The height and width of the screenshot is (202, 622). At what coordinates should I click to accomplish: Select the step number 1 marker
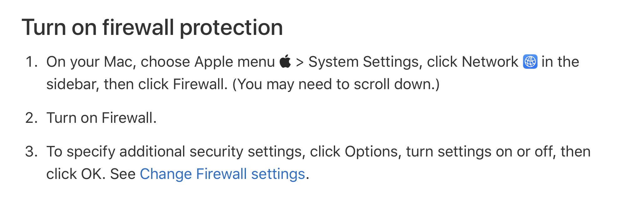click(x=32, y=62)
